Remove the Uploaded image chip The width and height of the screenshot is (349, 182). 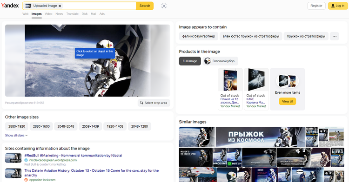pos(60,6)
